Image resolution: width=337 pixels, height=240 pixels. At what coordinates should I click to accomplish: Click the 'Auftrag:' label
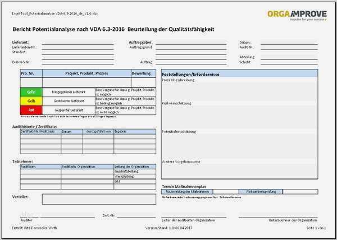coord(147,62)
